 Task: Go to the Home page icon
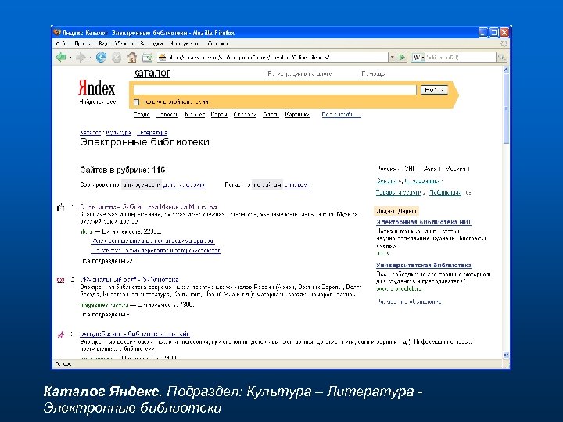[x=132, y=57]
